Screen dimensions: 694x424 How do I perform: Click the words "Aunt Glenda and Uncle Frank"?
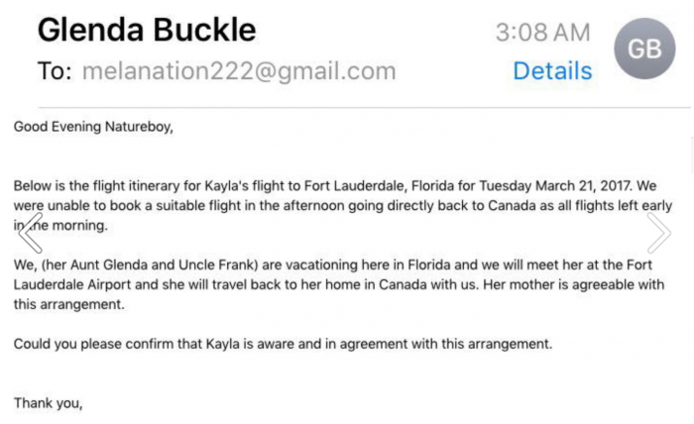click(x=165, y=265)
